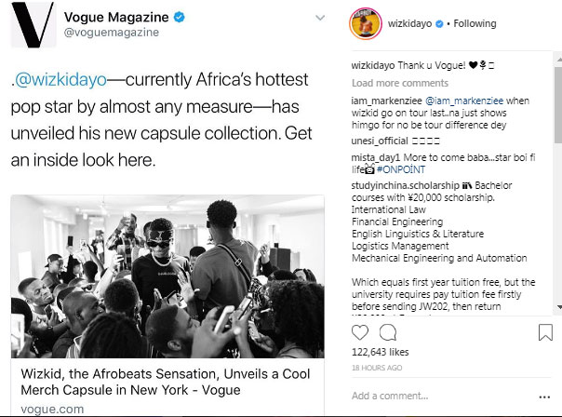Open the @voguemagazine handle
The width and height of the screenshot is (562, 417).
[109, 33]
